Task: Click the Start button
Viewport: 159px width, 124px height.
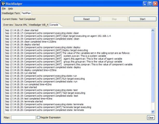Action: 143,19
